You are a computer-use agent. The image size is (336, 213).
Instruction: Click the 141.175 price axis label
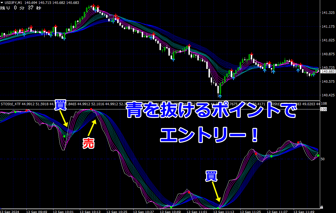point(328,27)
